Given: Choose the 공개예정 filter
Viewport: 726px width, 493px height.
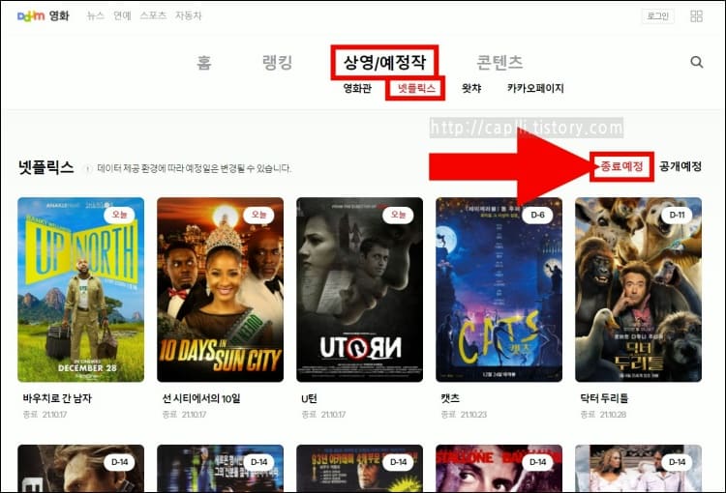Looking at the screenshot, I should coord(681,166).
